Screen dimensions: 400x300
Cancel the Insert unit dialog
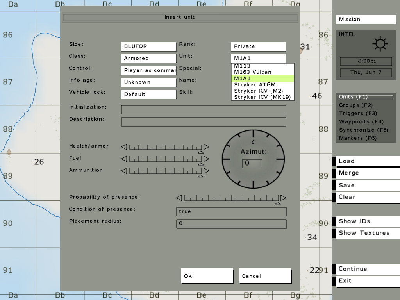click(264, 276)
